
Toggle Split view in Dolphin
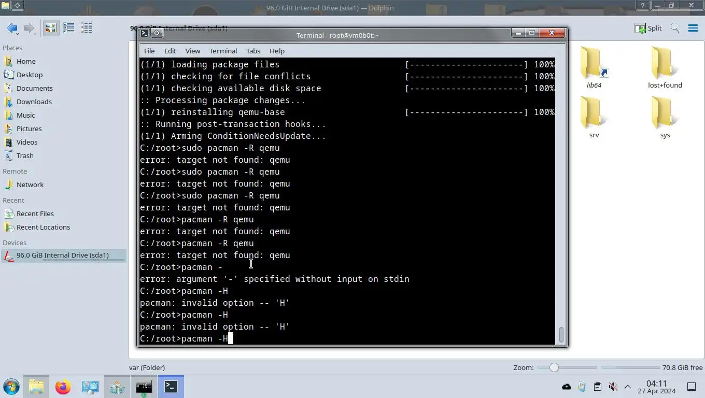tap(648, 28)
